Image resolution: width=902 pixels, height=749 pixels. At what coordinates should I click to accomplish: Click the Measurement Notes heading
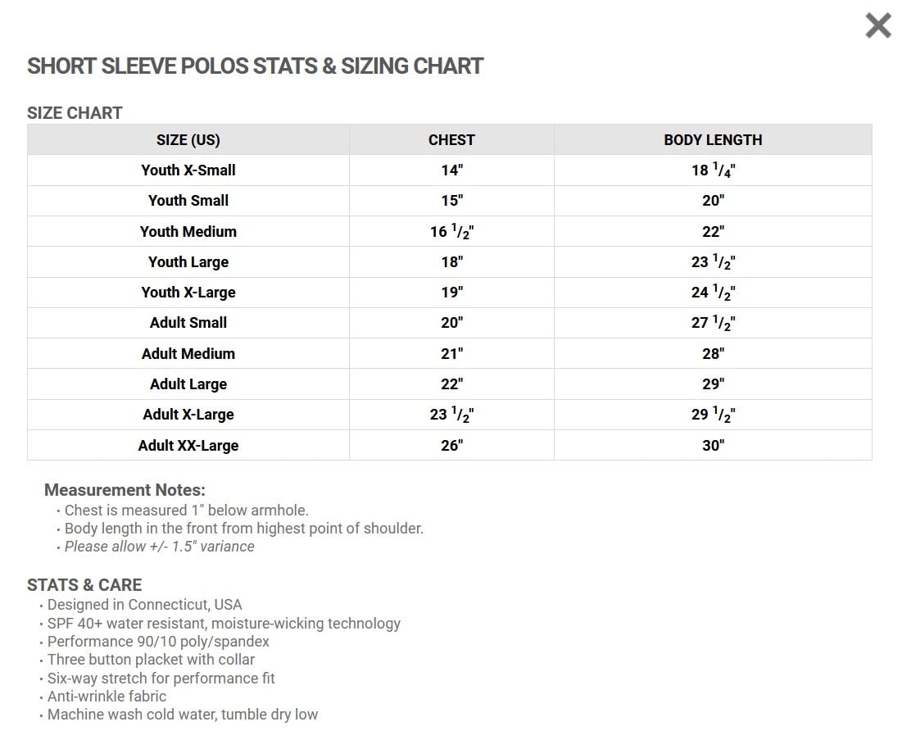[125, 490]
